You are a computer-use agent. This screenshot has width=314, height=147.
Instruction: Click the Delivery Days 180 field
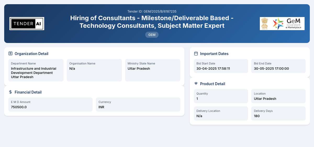point(278,113)
